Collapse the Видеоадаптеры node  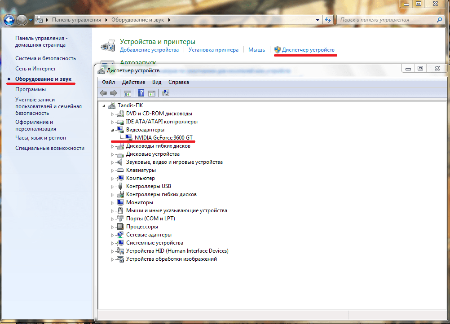pyautogui.click(x=113, y=130)
